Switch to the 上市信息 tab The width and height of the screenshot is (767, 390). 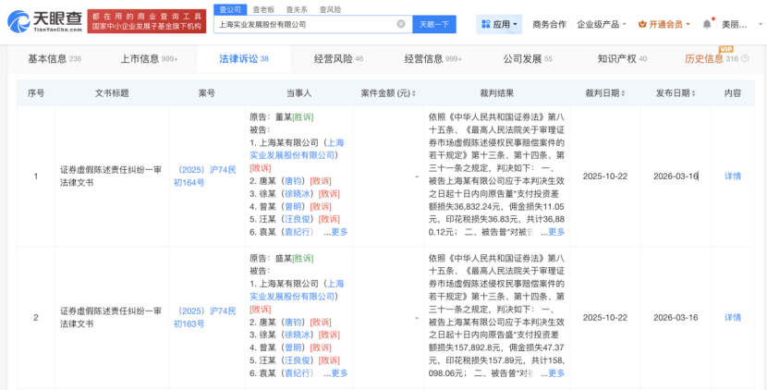tap(149, 59)
